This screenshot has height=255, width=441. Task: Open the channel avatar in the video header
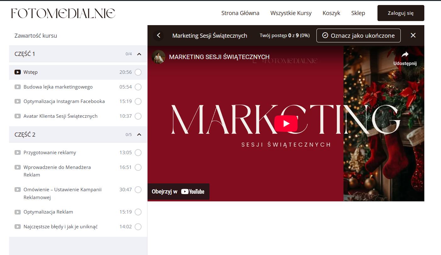(159, 57)
